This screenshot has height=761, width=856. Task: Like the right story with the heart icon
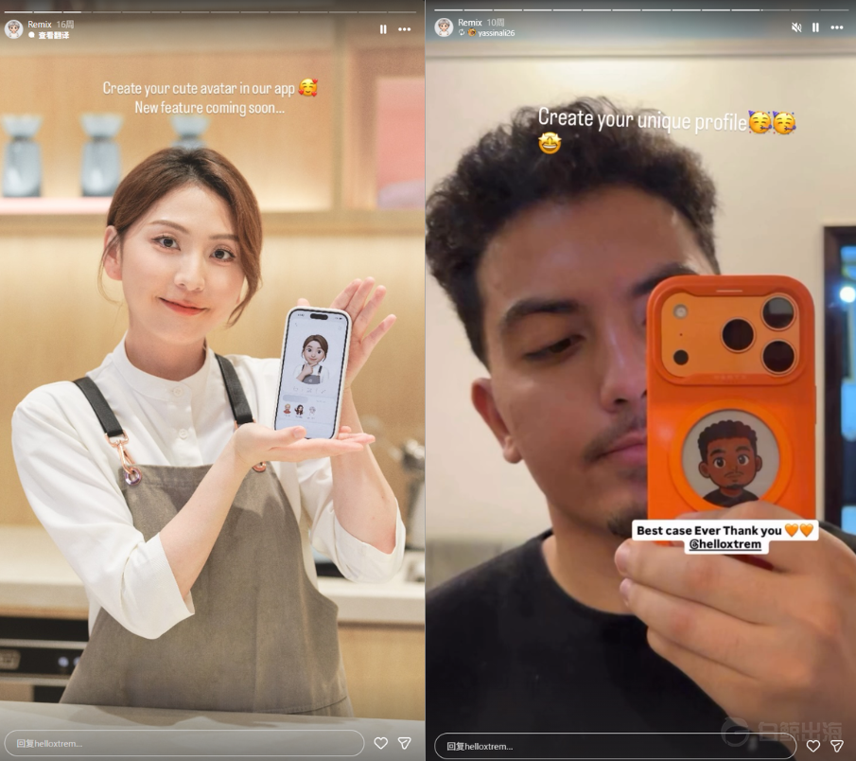813,746
